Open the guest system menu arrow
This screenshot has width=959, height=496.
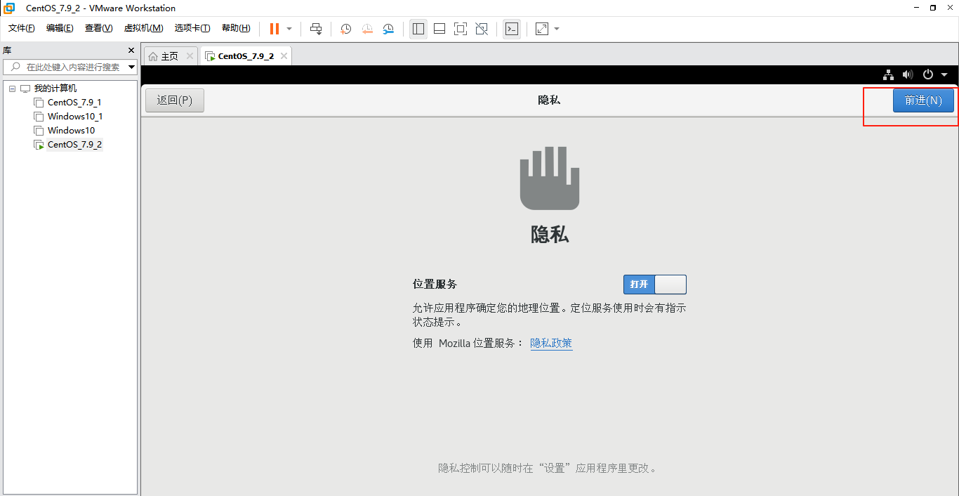coord(944,74)
